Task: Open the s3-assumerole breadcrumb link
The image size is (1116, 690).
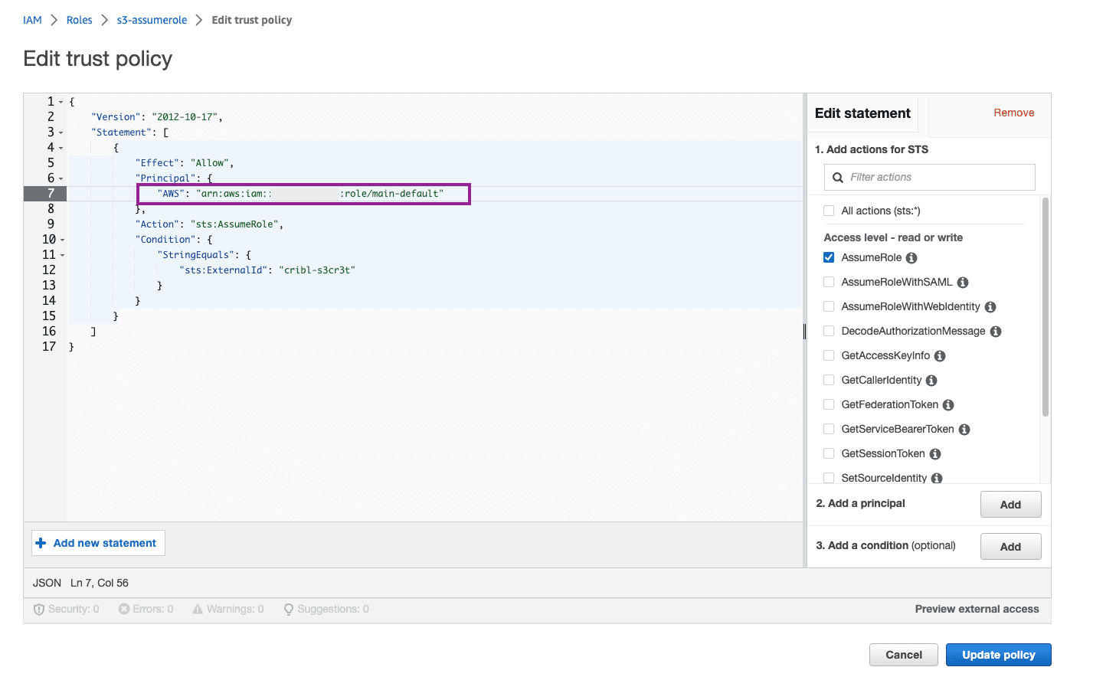Action: point(152,20)
